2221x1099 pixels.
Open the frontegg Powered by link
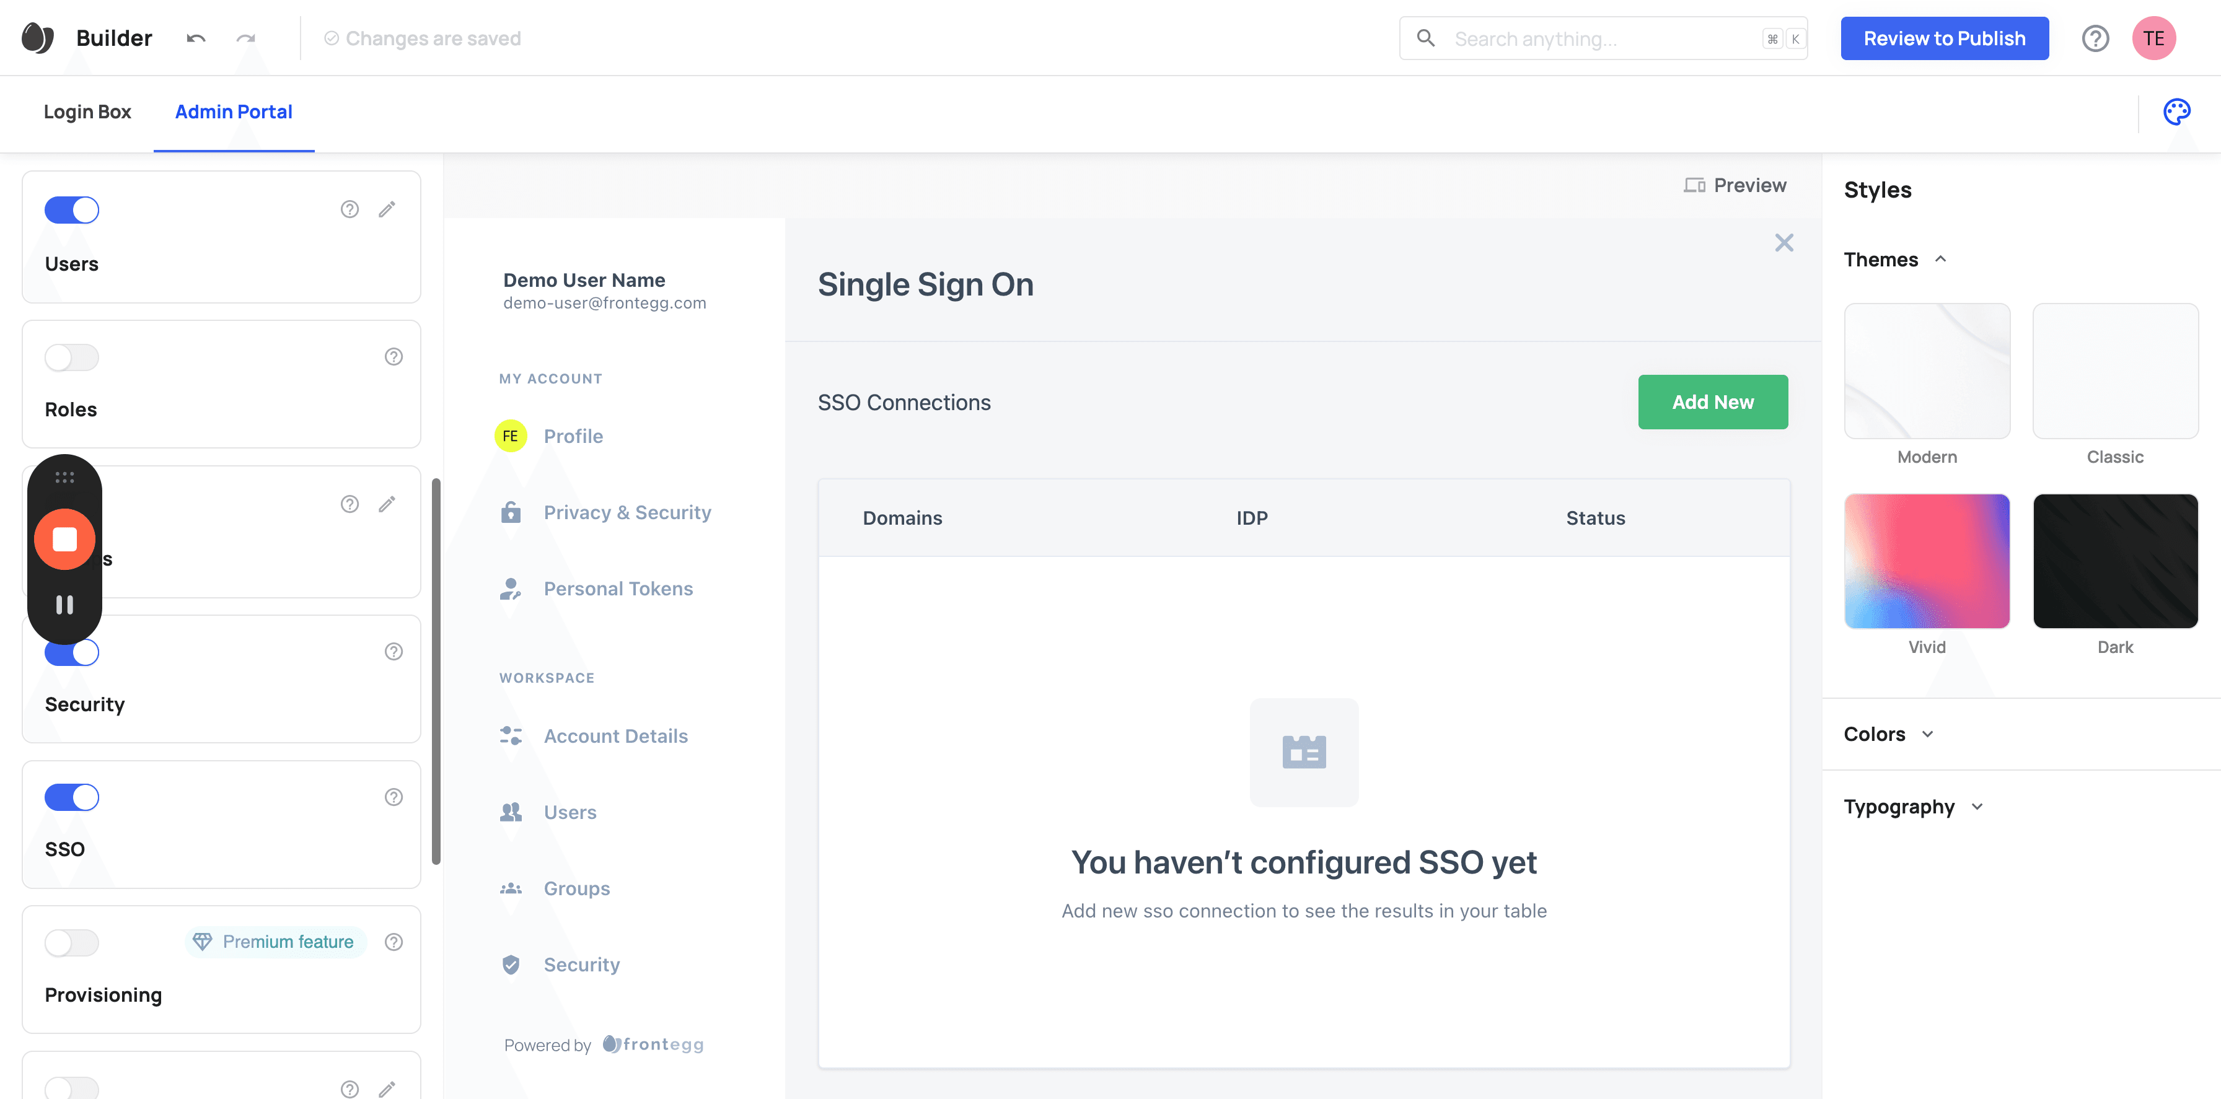(653, 1044)
